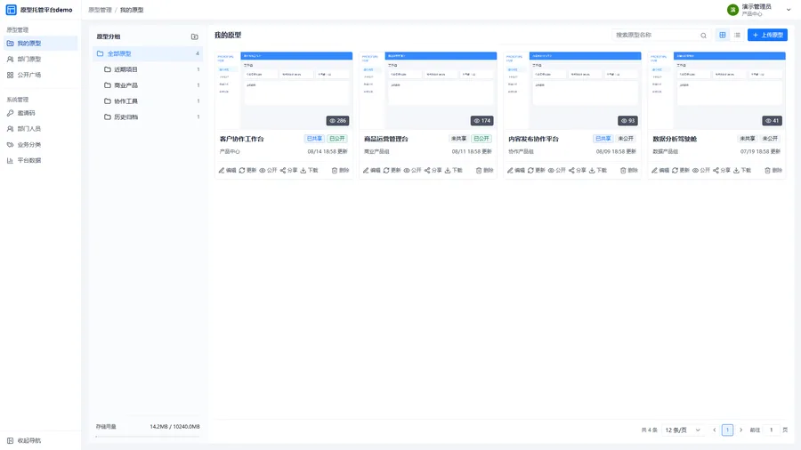Screen dimensions: 801x450
Task: Go to previous page arrow
Action: pyautogui.click(x=714, y=430)
